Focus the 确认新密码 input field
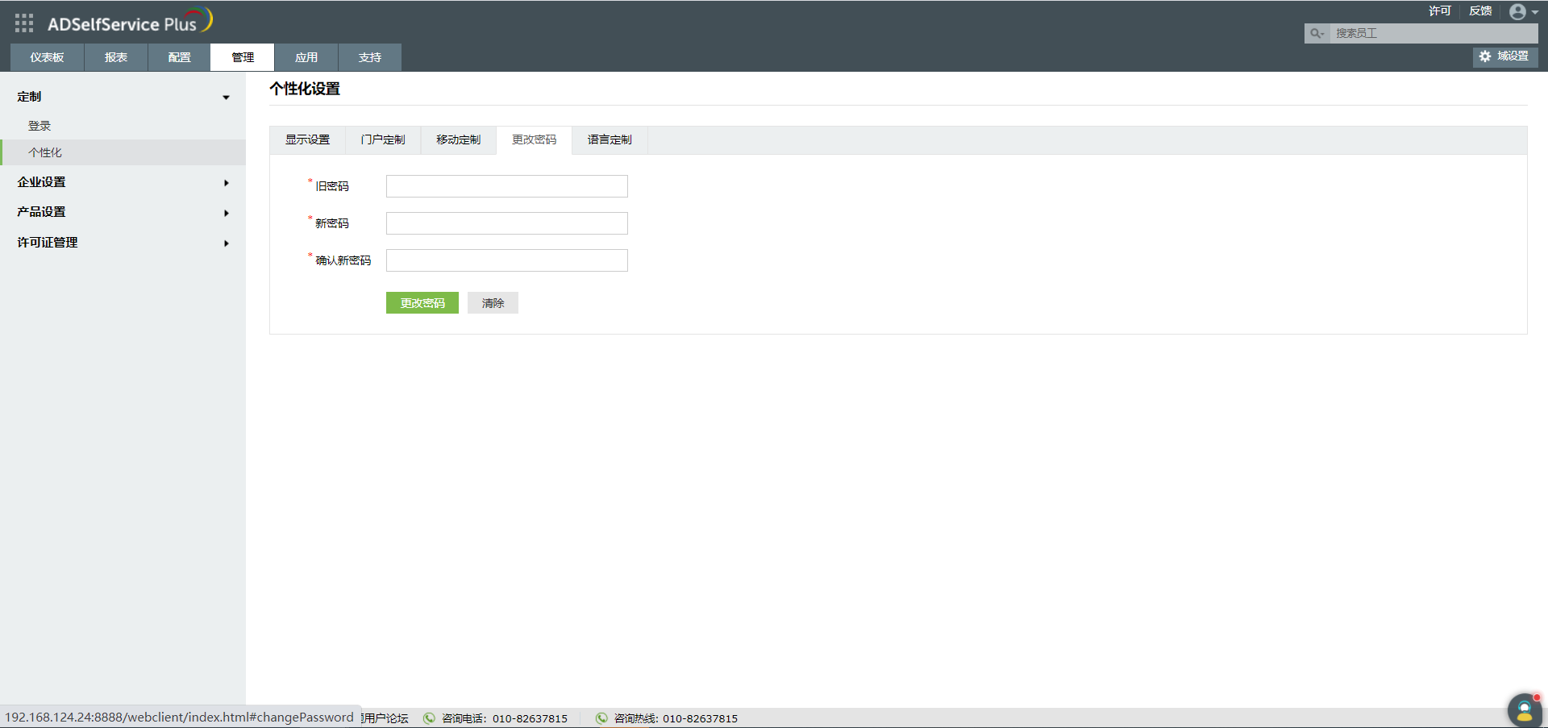The height and width of the screenshot is (728, 1548). [x=507, y=260]
